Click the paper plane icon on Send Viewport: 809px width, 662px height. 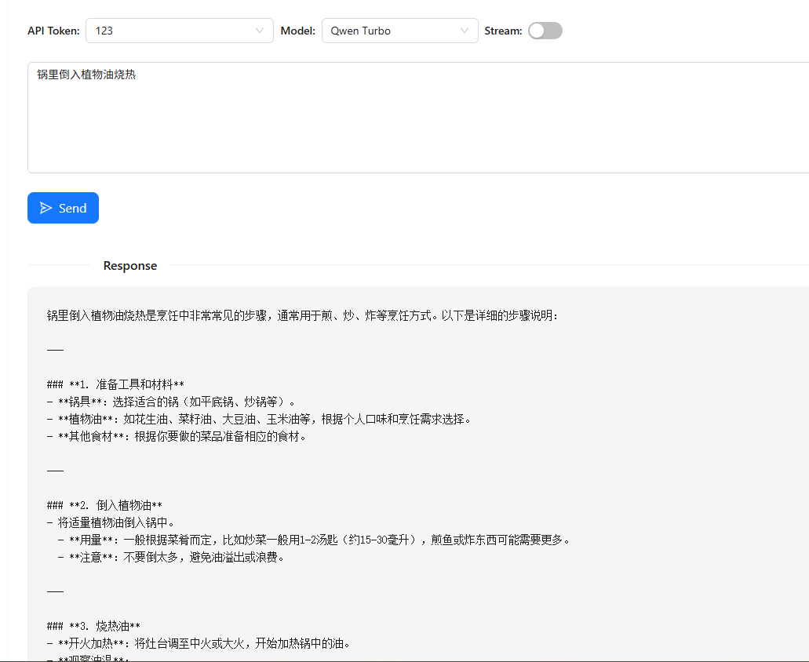click(46, 208)
